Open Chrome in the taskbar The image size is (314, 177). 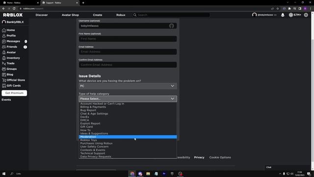click(132, 174)
